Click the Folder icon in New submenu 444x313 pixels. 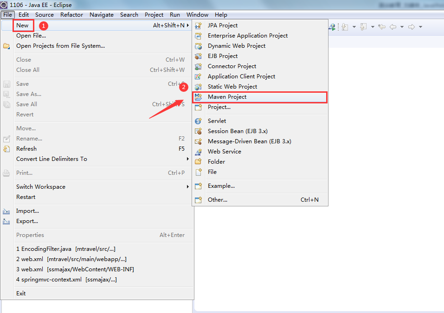pos(199,161)
